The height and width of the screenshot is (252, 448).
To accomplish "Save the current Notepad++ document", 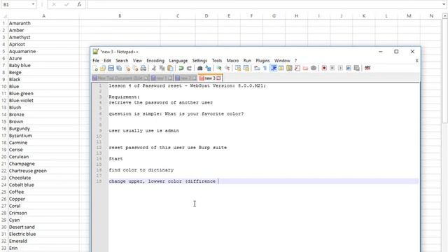I will click(111, 68).
